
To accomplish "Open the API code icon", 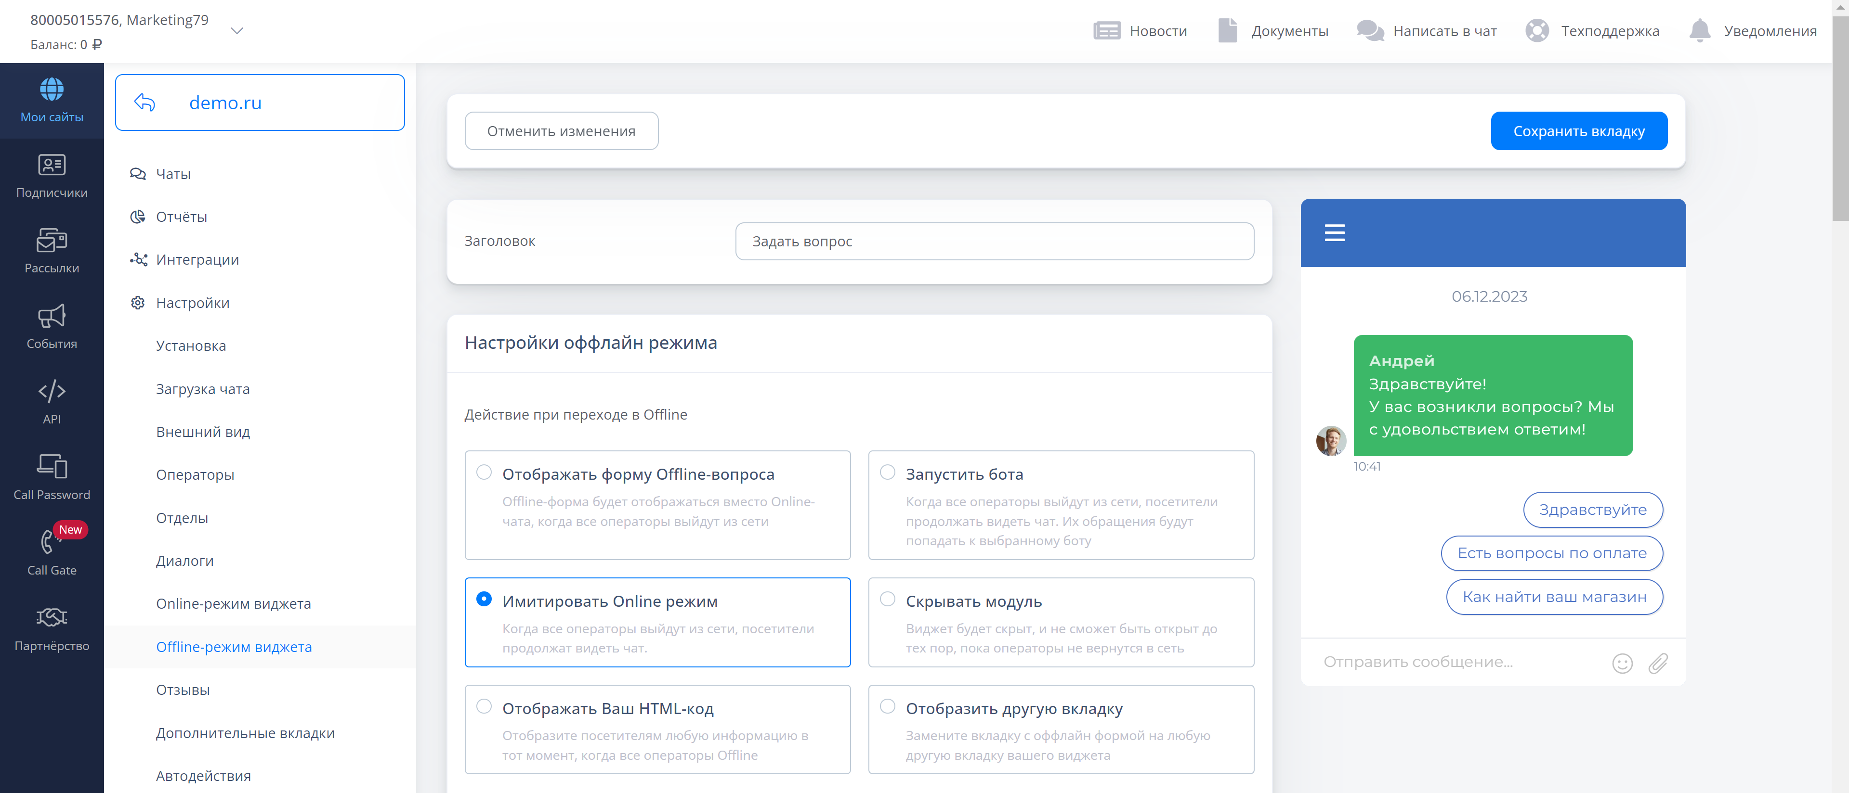I will coord(52,392).
